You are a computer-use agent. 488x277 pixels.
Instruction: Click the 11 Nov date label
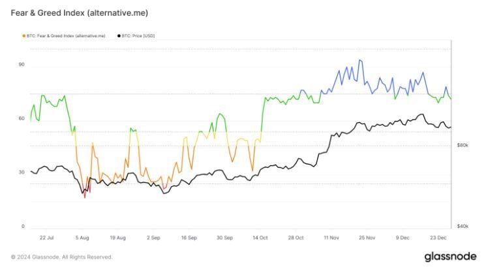pyautogui.click(x=331, y=238)
